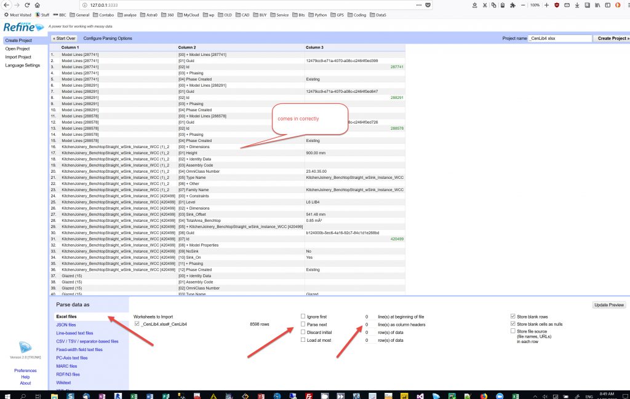Go to the browser home page icon
The image size is (630, 399).
pyautogui.click(x=38, y=5)
